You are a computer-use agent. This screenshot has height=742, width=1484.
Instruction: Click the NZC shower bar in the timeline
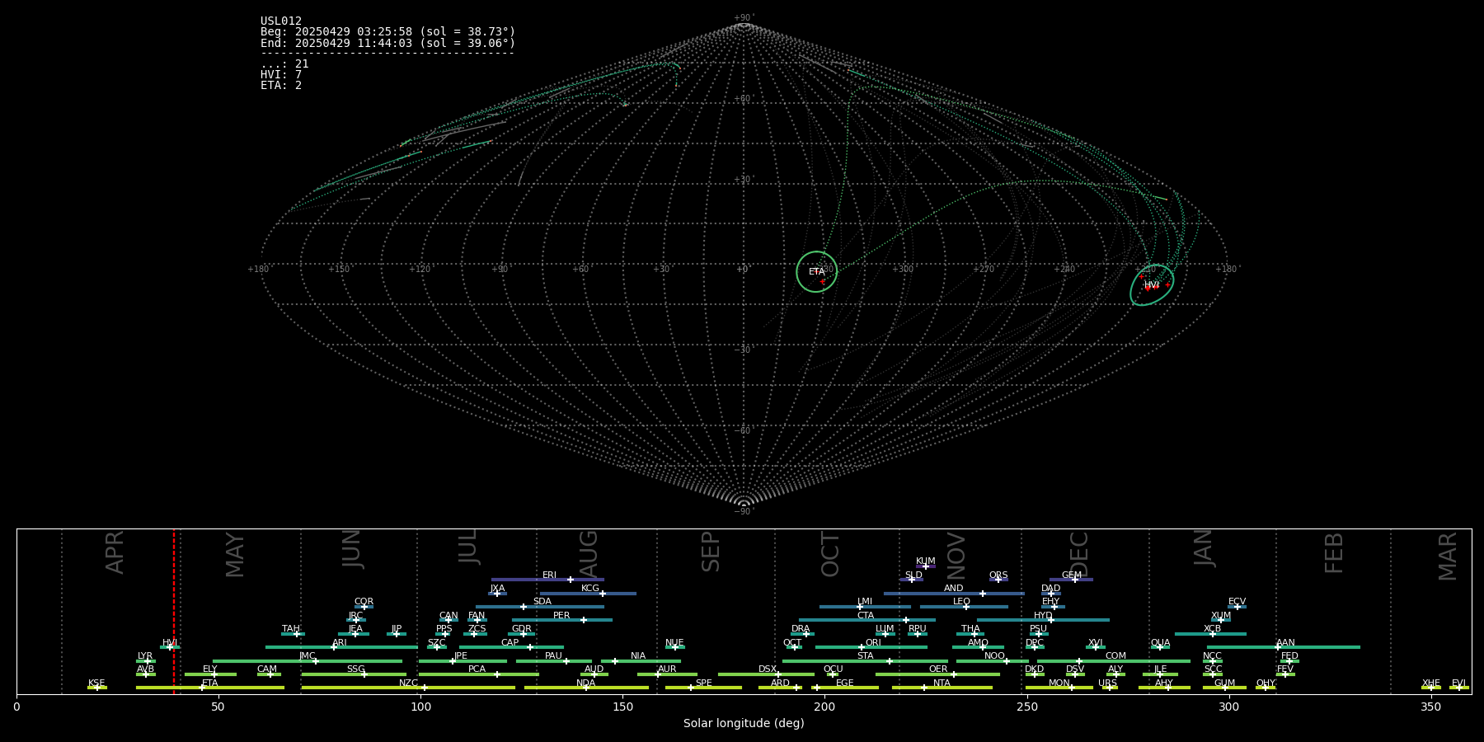tap(408, 688)
